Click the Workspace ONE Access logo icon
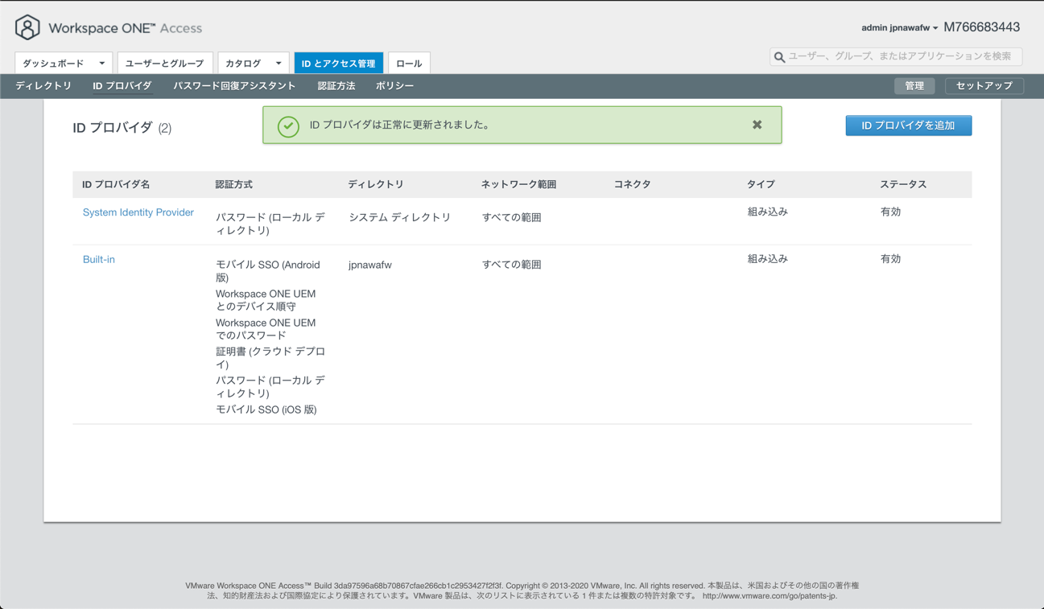This screenshot has width=1044, height=609. (x=27, y=27)
